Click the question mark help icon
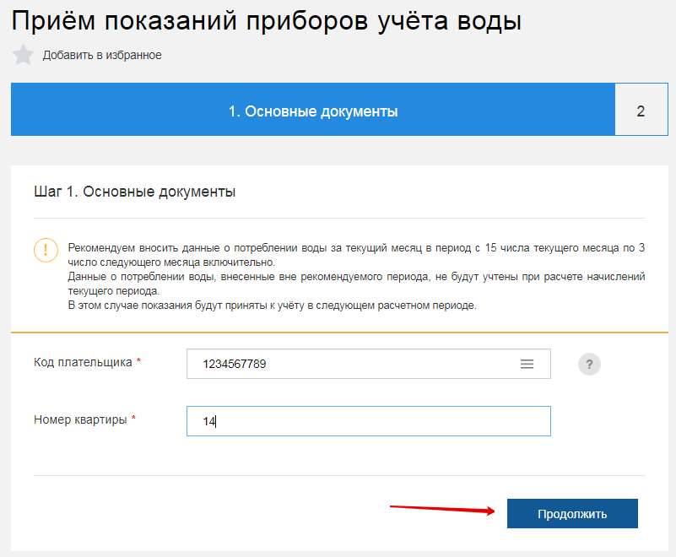The height and width of the screenshot is (557, 676). coord(589,365)
